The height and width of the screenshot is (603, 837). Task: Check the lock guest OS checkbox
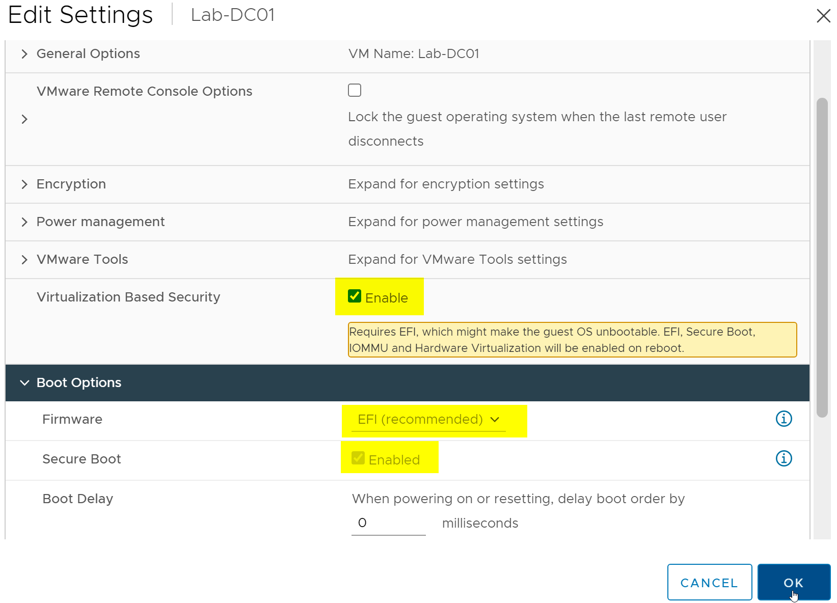[355, 90]
